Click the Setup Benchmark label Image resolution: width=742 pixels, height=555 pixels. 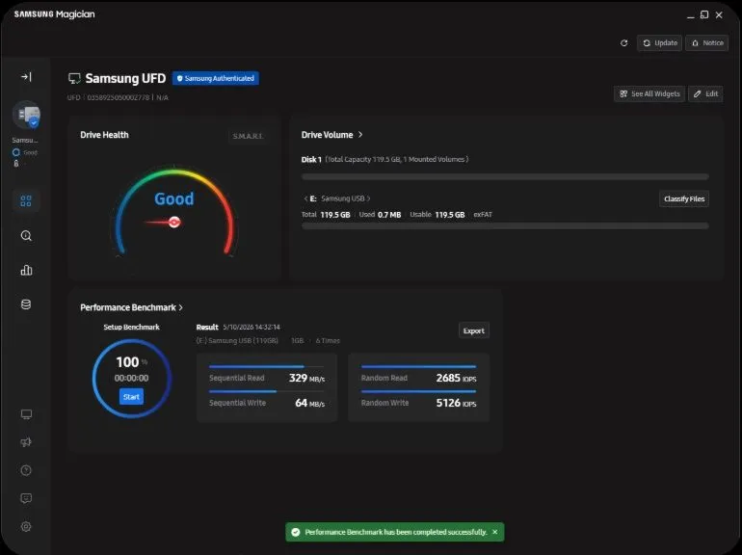point(132,327)
